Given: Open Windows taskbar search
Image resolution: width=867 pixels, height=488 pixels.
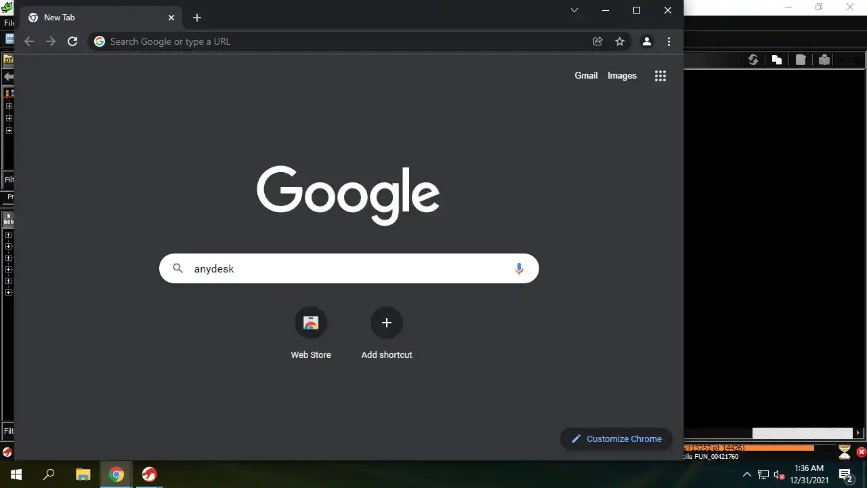Looking at the screenshot, I should [x=49, y=474].
